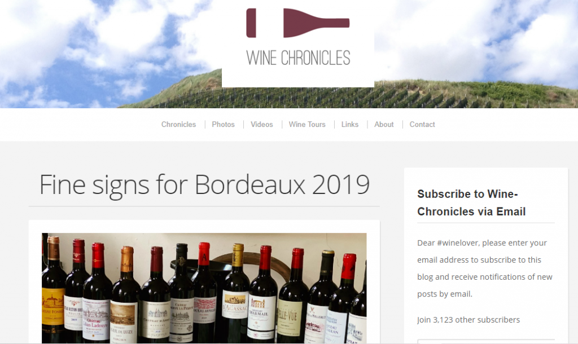Open the Chronicles menu item
Viewport: 578px width, 344px height.
point(178,125)
